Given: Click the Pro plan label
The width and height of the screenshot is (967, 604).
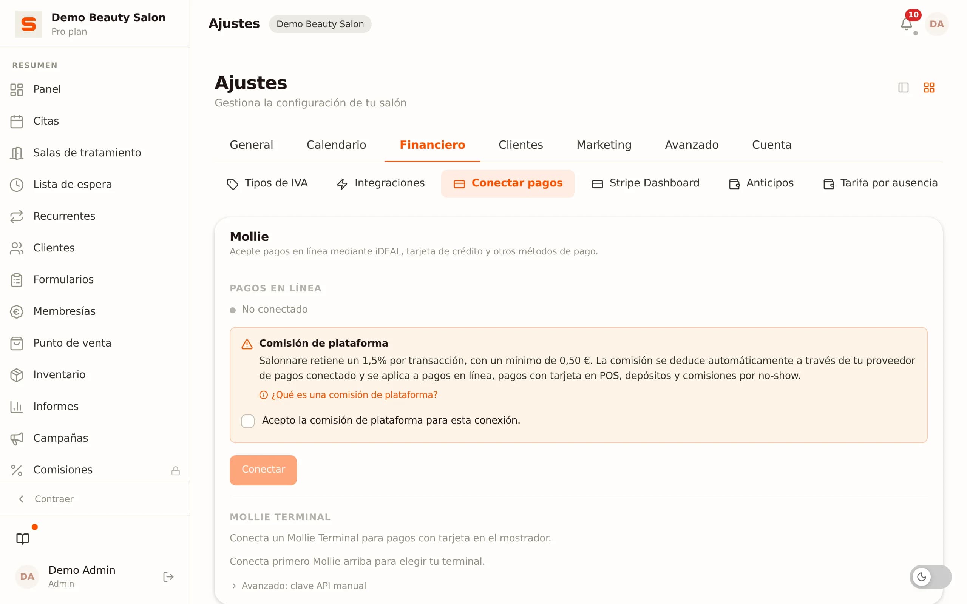Looking at the screenshot, I should pyautogui.click(x=69, y=32).
